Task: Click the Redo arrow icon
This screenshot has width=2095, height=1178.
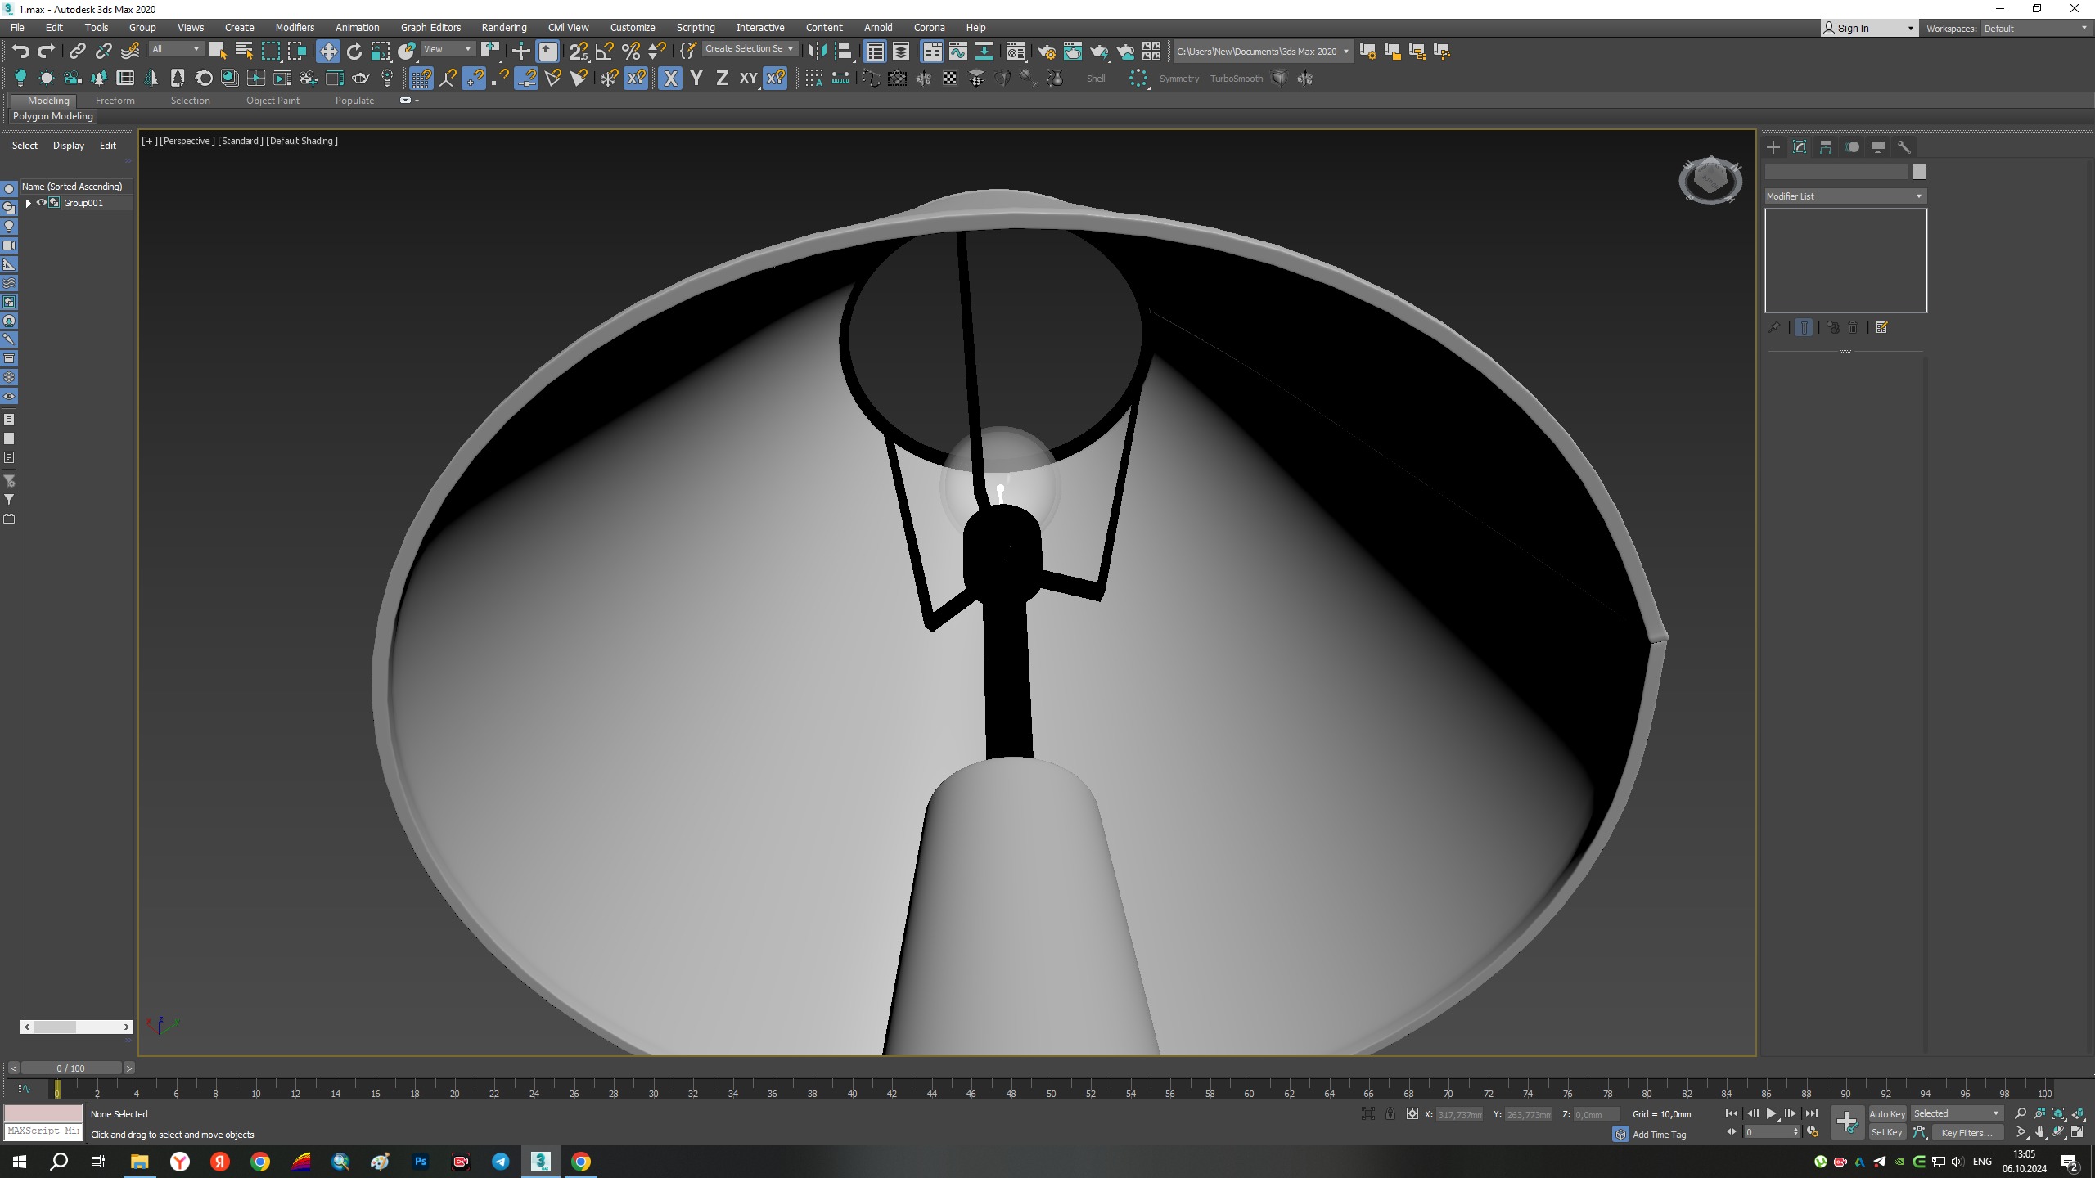Action: (47, 52)
